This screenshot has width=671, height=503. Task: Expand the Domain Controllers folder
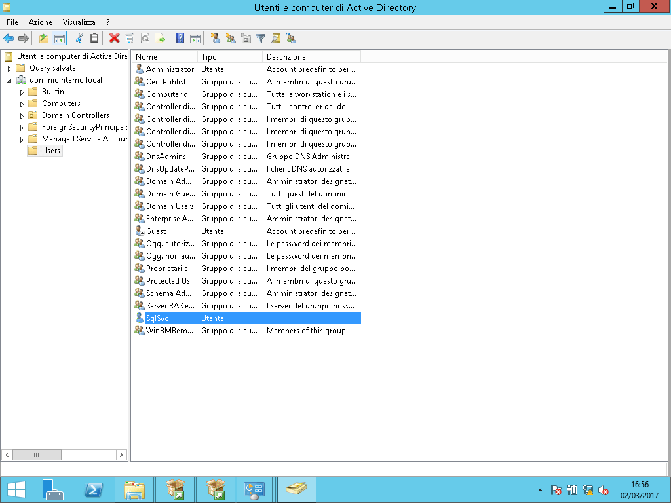(x=22, y=116)
